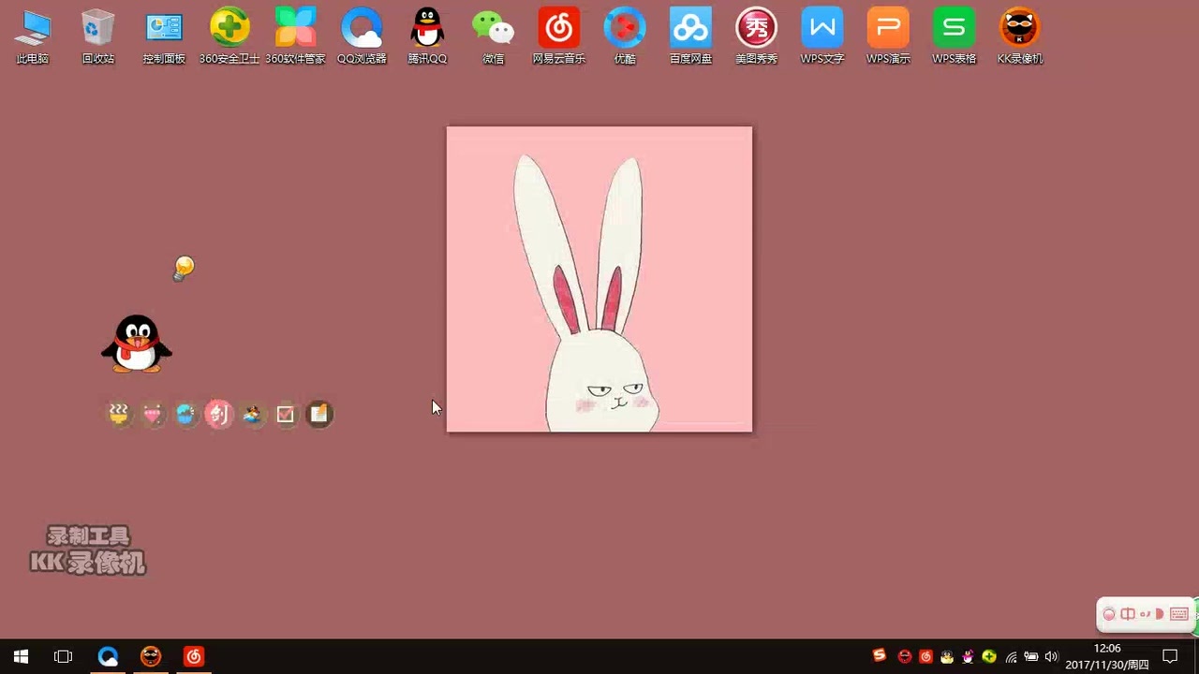The width and height of the screenshot is (1199, 674).
Task: Click the QQ pet penguin on the desktop
Action: tap(137, 344)
